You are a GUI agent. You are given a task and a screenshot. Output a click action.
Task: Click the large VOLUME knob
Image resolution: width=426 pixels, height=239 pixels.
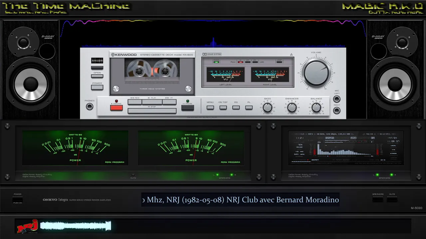point(316,72)
